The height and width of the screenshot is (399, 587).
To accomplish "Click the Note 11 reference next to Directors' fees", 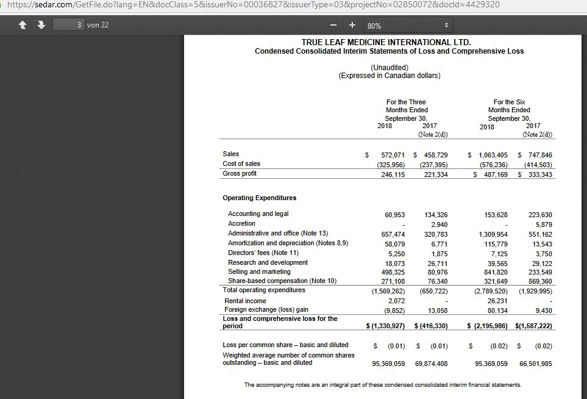I will click(285, 253).
